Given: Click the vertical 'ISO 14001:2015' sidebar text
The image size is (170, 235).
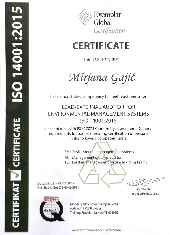Looking at the screenshot, I should tap(17, 54).
